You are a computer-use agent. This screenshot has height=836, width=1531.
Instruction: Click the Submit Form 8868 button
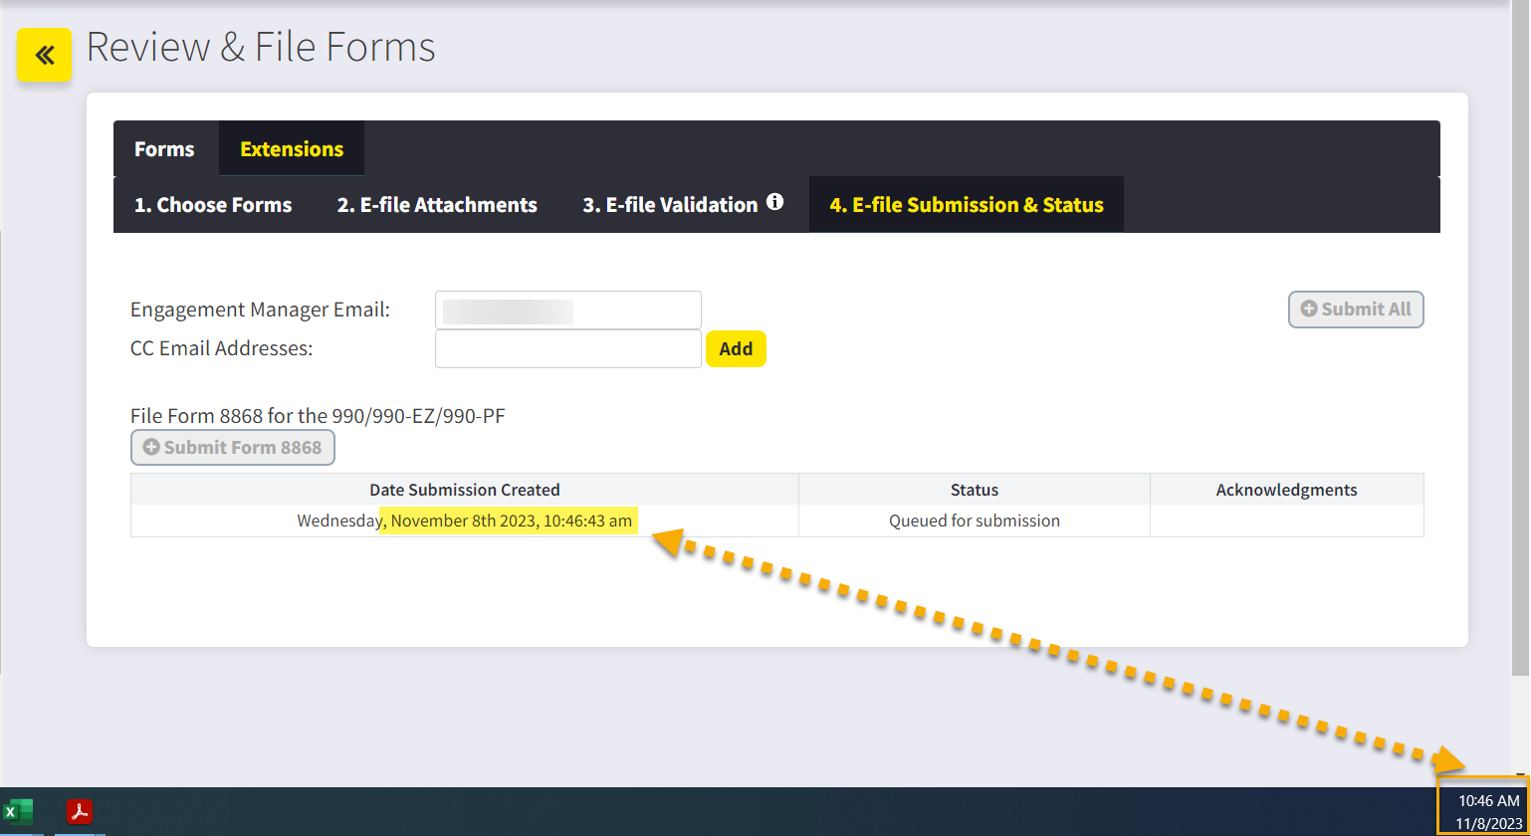pyautogui.click(x=233, y=448)
